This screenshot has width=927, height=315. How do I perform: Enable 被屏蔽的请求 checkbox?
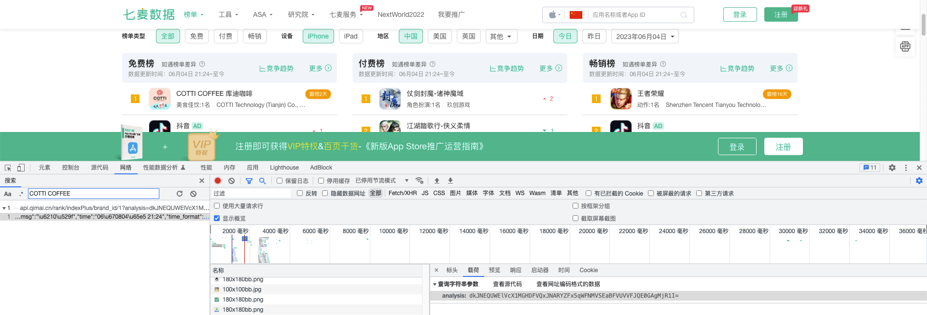(x=651, y=193)
